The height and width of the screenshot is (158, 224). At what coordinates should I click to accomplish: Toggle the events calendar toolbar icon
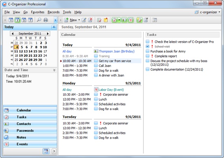coord(131,20)
